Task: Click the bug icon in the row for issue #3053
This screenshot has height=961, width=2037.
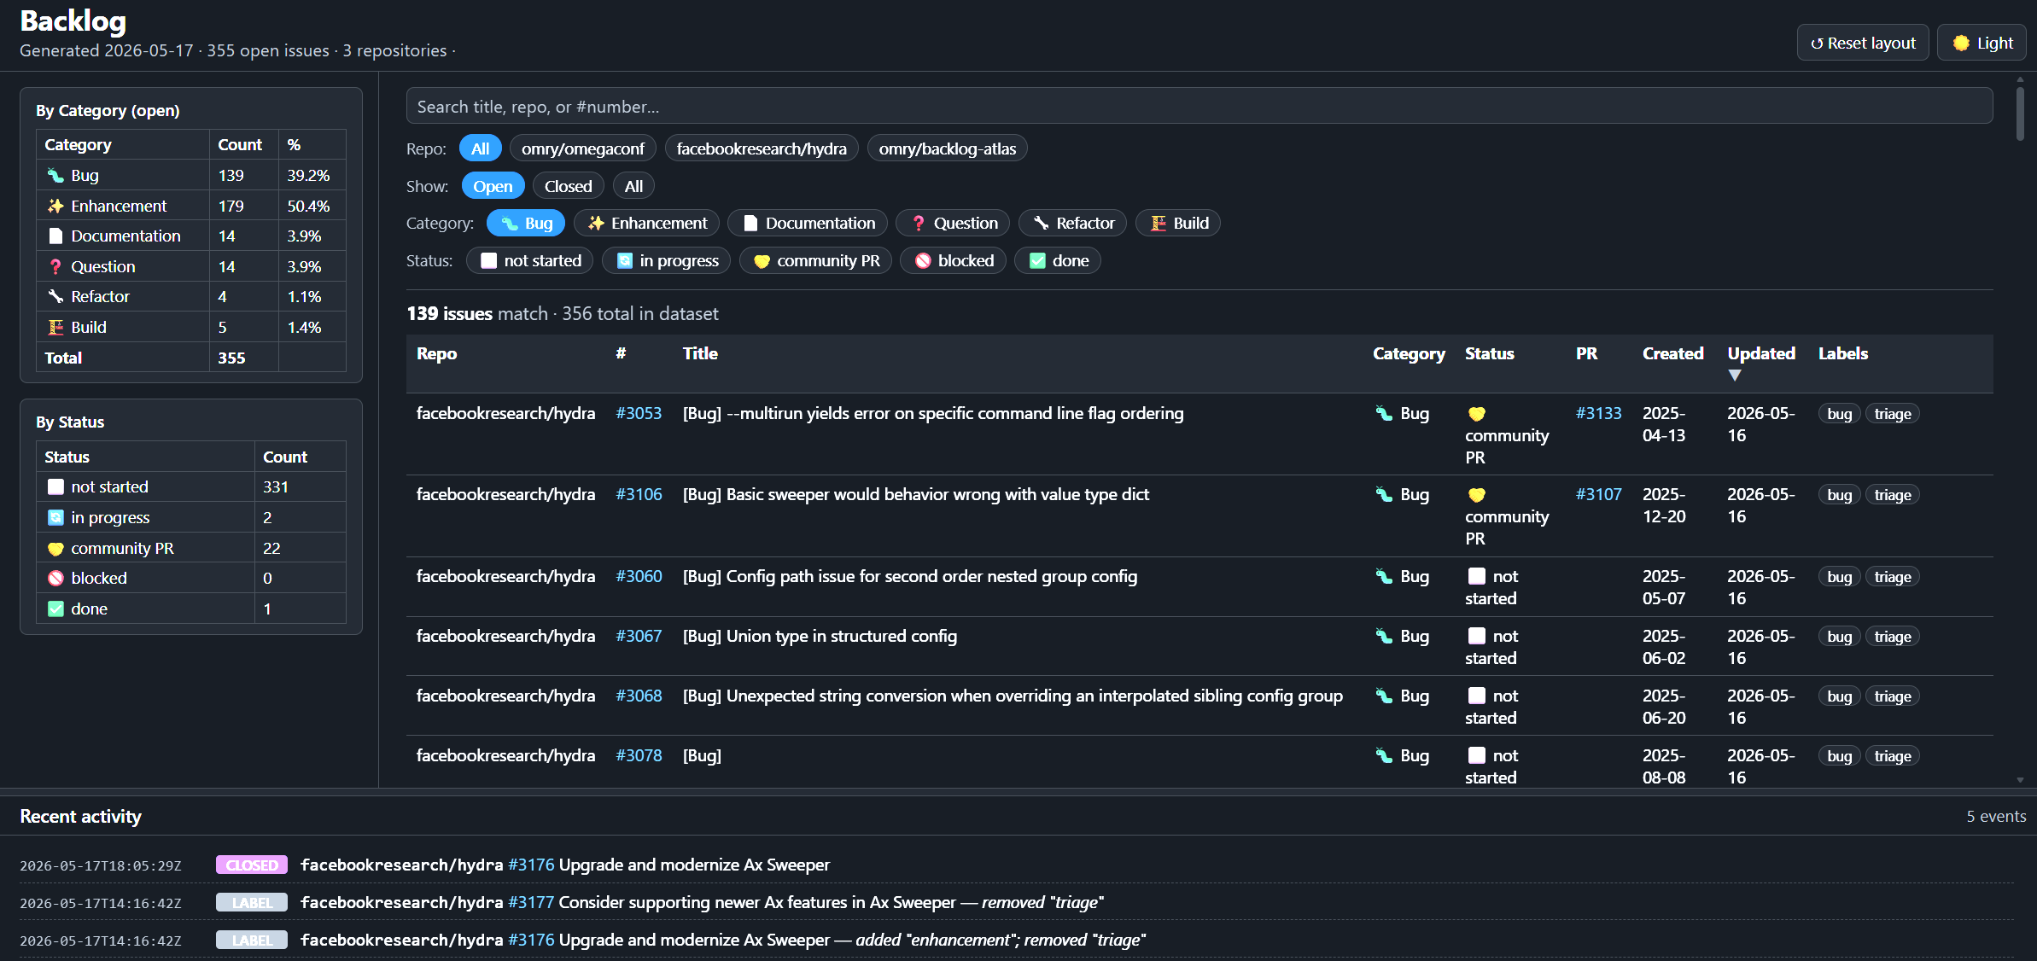Action: (1384, 414)
